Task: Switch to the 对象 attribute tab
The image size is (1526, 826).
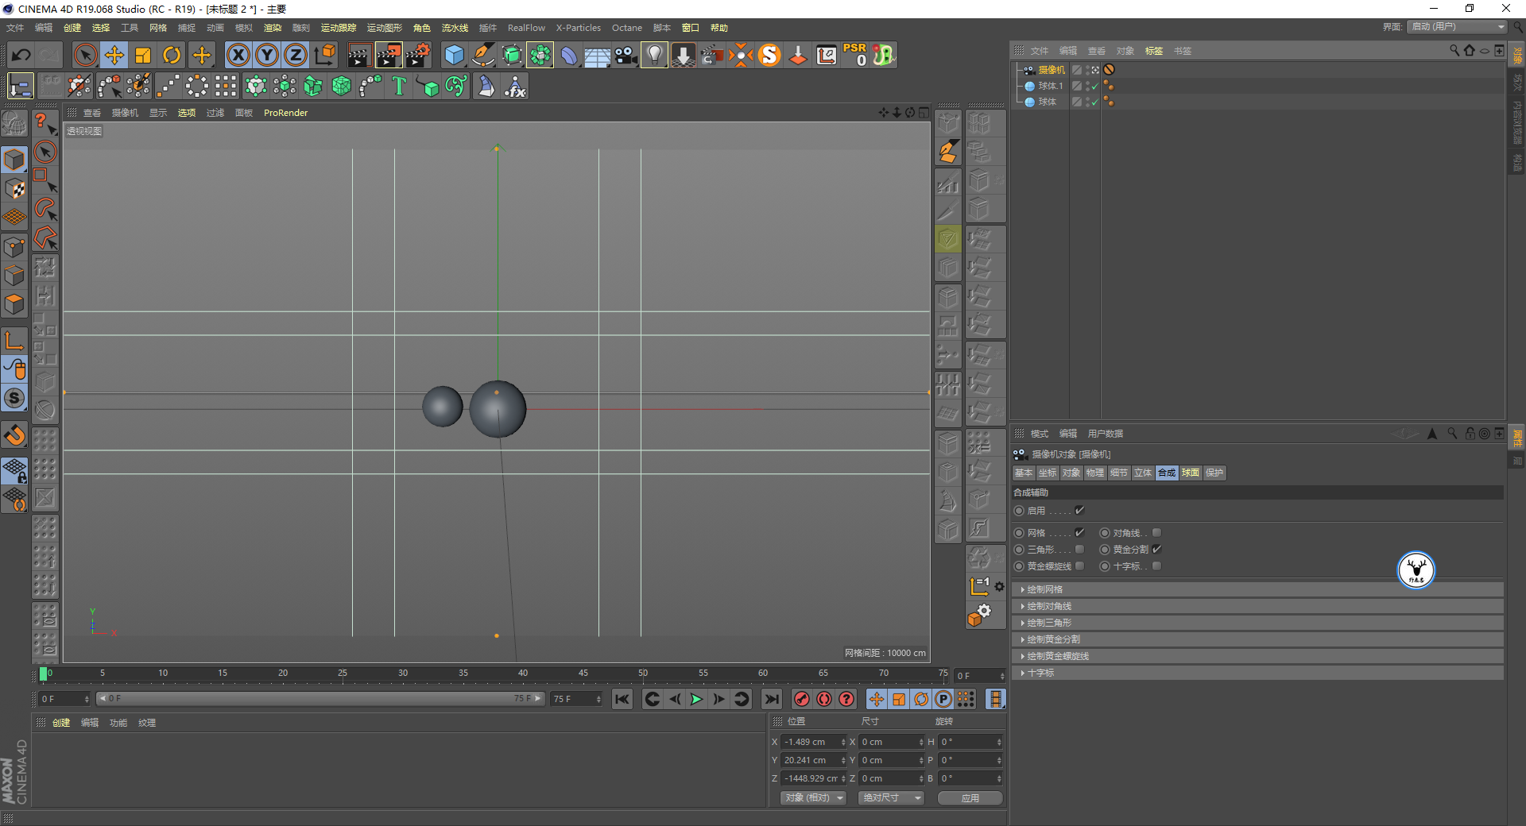Action: [1071, 473]
